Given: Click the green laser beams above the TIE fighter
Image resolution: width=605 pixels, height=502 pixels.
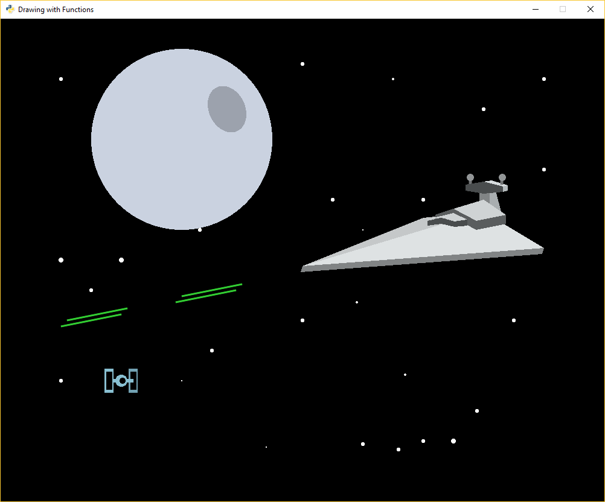Looking at the screenshot, I should coord(94,317).
